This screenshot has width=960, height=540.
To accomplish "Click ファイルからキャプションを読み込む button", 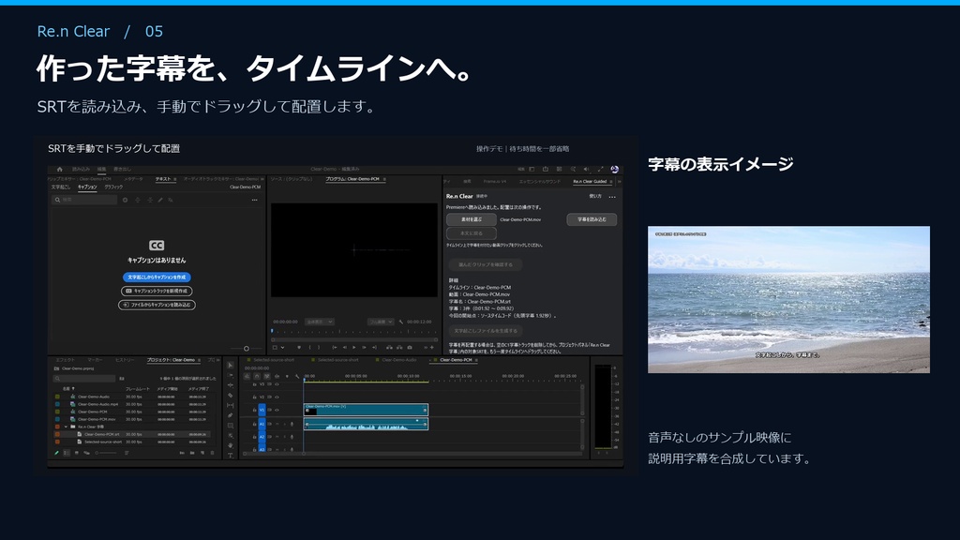I will (157, 305).
